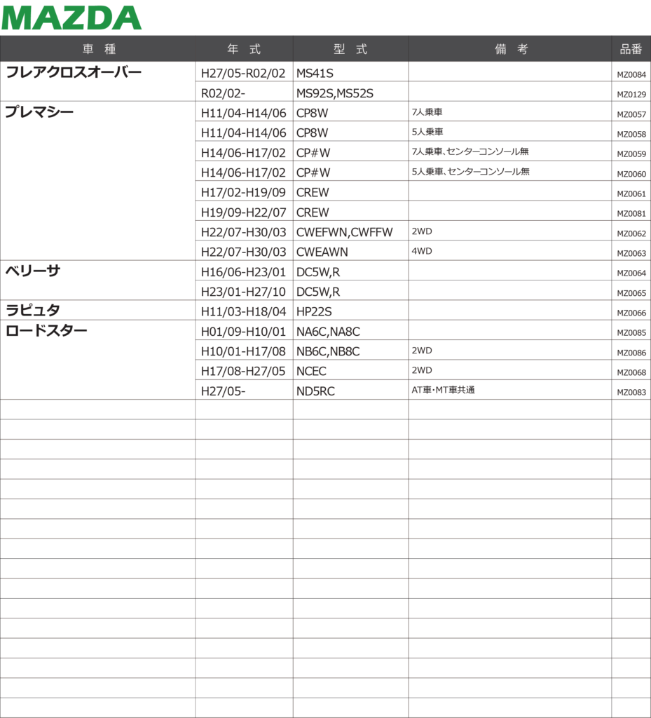The image size is (651, 718).
Task: Select the ロードスター model name
Action: click(x=46, y=331)
